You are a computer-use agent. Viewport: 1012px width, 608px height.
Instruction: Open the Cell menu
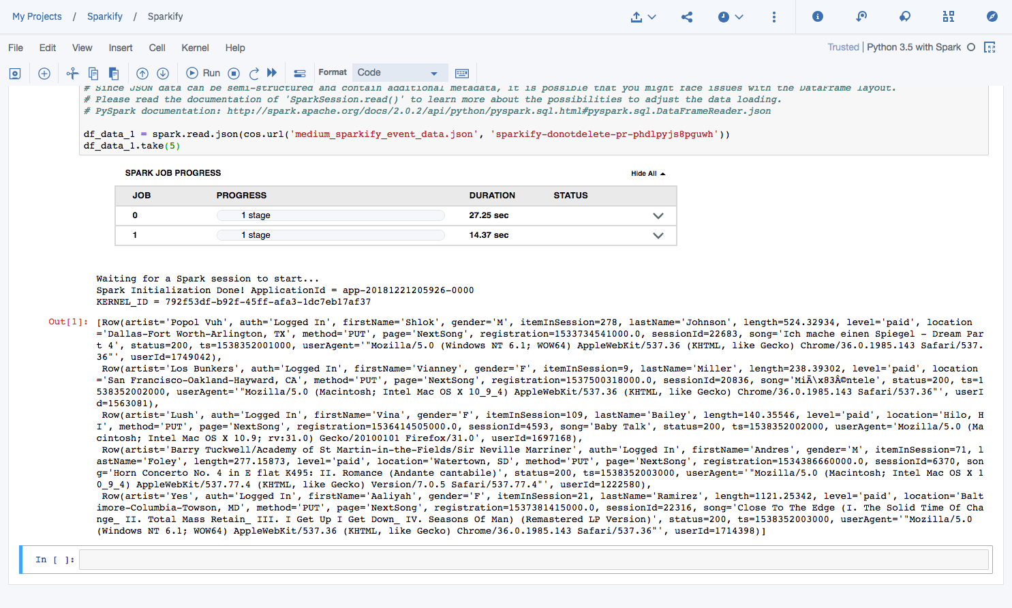pyautogui.click(x=157, y=48)
